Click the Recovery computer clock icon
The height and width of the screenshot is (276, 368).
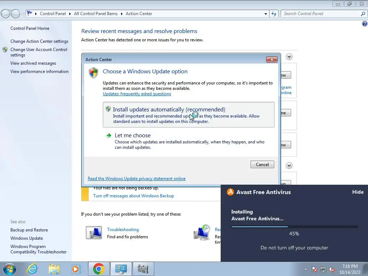coord(202,233)
